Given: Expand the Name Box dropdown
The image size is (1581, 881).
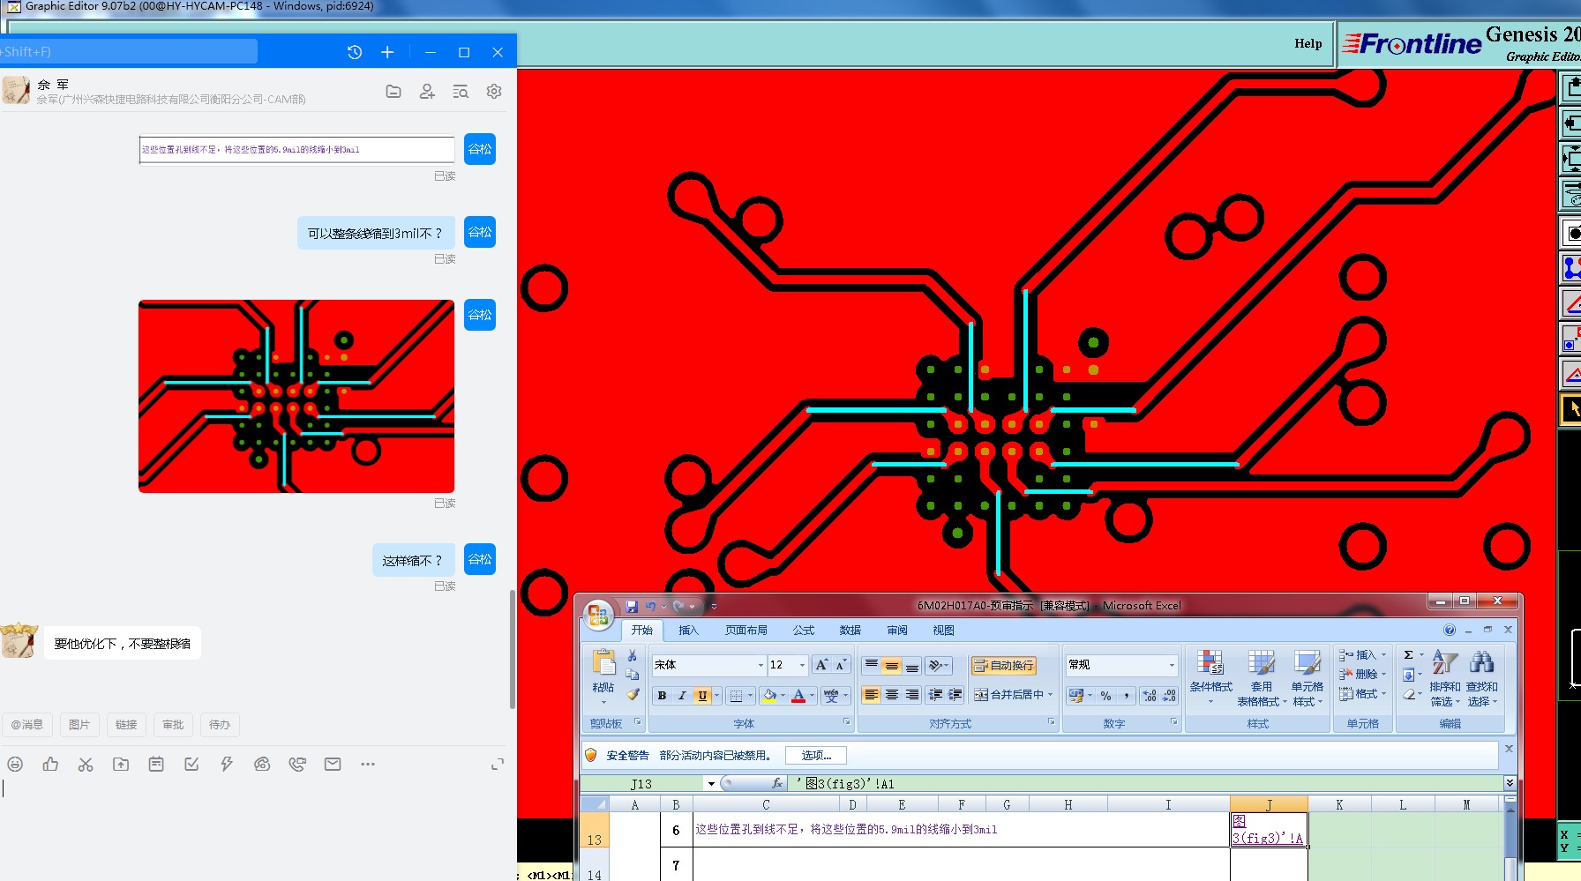Looking at the screenshot, I should pos(711,783).
